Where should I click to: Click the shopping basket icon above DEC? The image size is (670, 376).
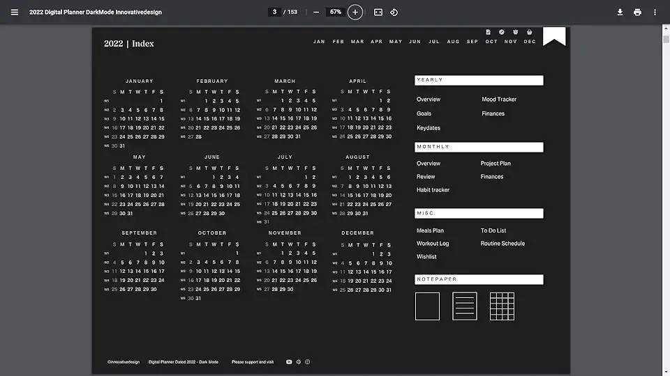(x=529, y=32)
